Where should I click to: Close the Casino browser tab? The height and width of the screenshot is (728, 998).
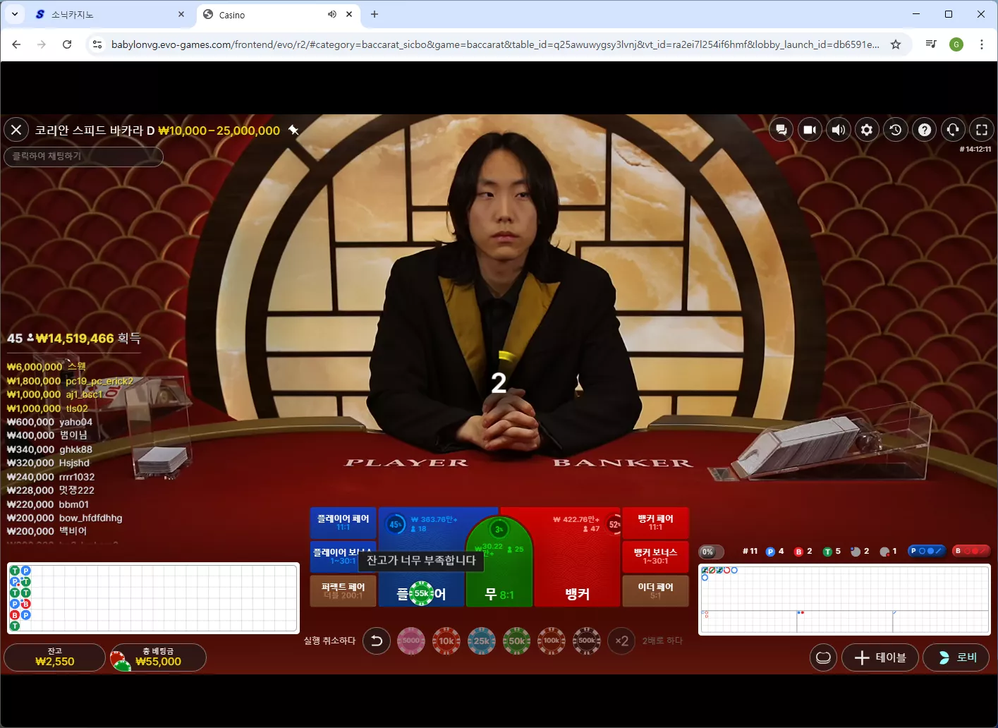tap(350, 15)
